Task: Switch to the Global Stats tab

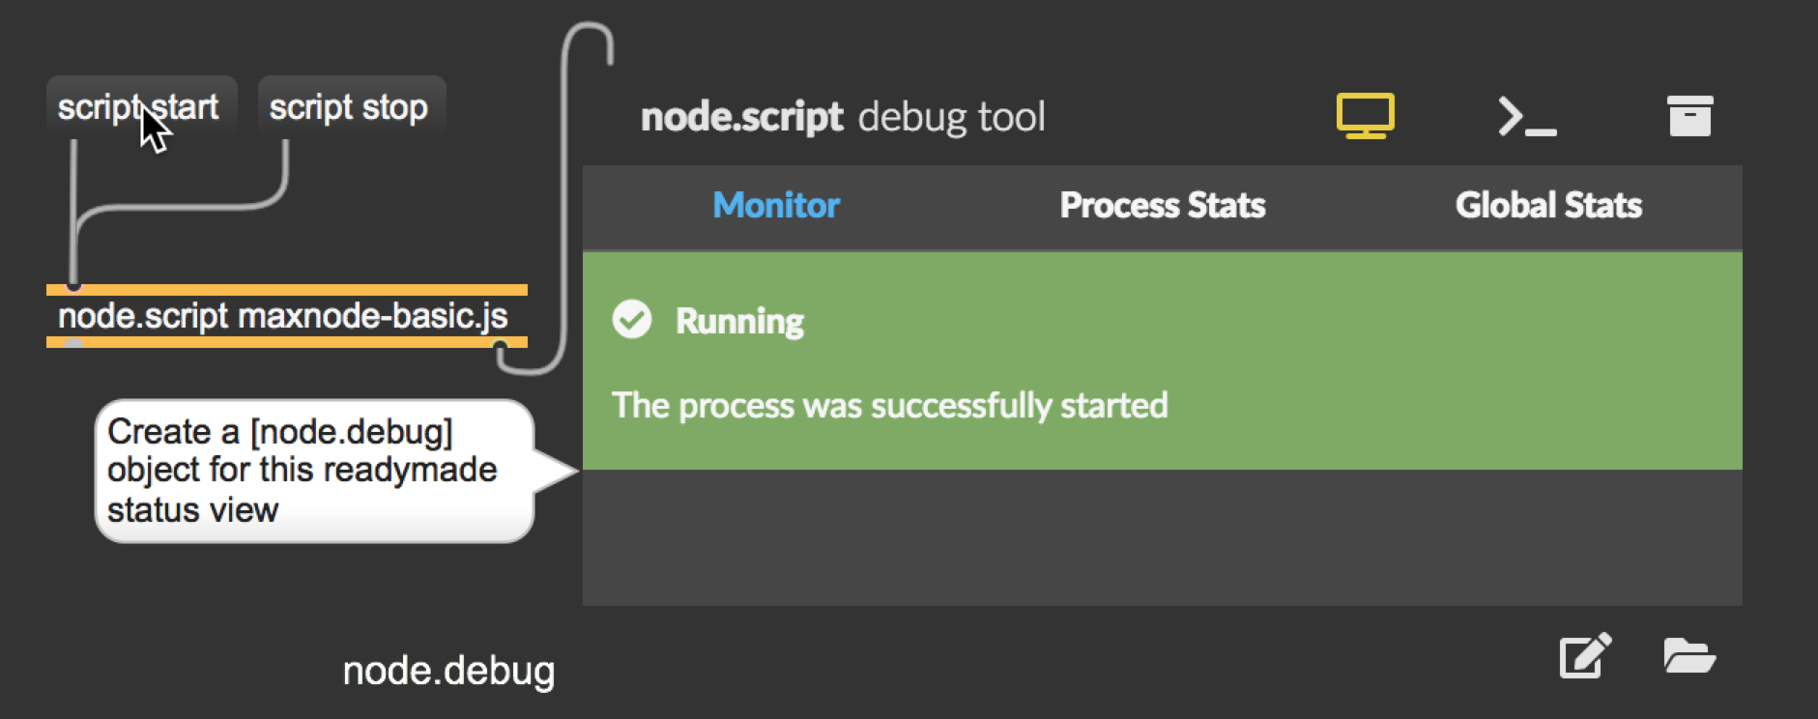Action: [1549, 206]
